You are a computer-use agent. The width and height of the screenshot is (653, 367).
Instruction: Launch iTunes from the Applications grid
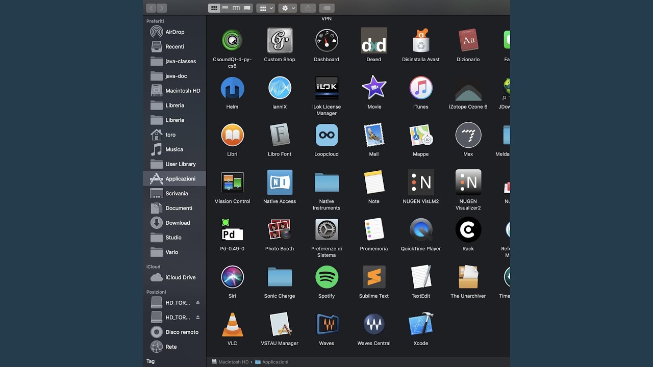tap(421, 88)
